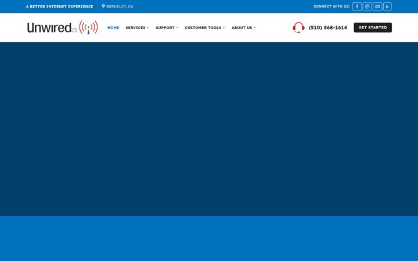The height and width of the screenshot is (261, 418).
Task: Click the Berkeley, CA location text
Action: tap(120, 6)
